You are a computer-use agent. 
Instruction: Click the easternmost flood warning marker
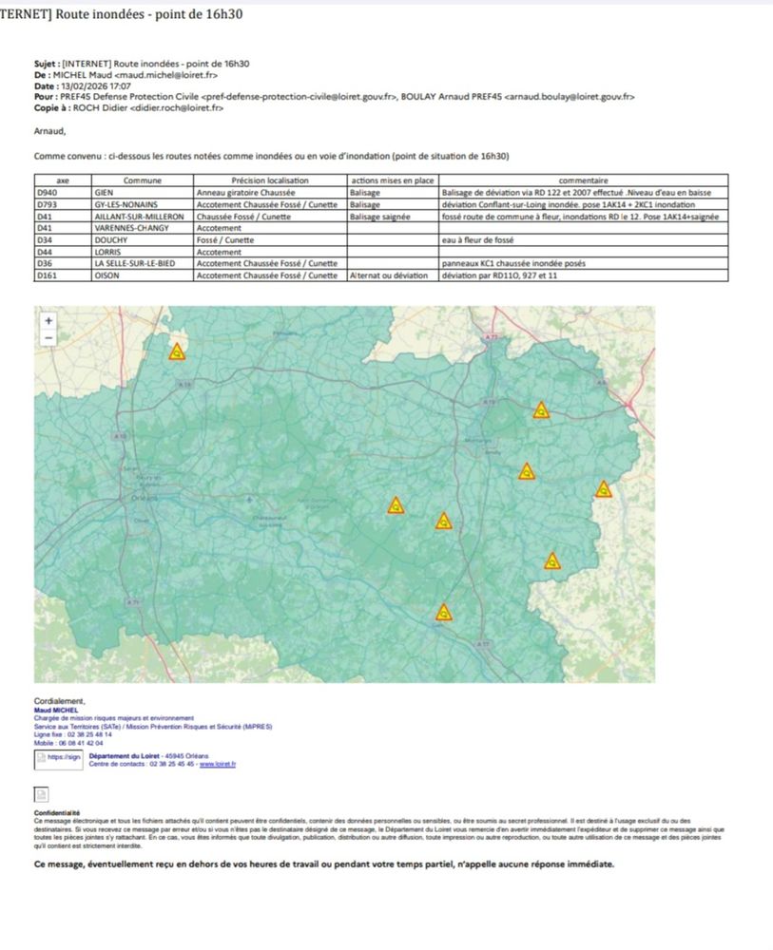603,489
